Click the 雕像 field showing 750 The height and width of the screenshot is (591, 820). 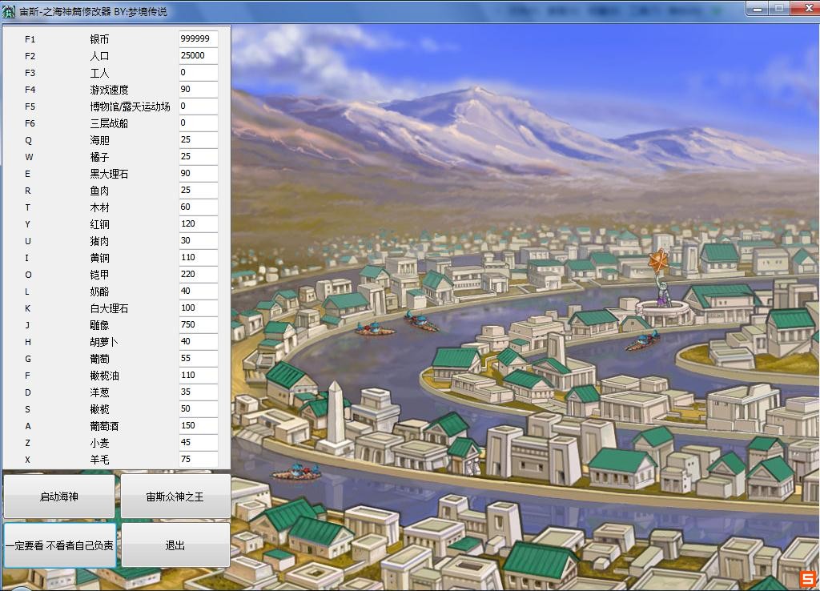coord(198,325)
